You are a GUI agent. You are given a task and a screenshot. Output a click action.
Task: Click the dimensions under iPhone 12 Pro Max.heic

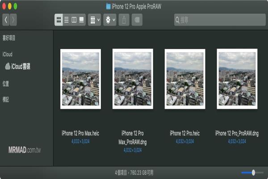pyautogui.click(x=80, y=141)
